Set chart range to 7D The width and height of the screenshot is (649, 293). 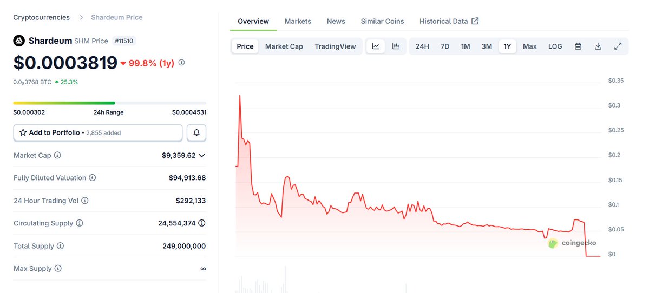click(445, 46)
